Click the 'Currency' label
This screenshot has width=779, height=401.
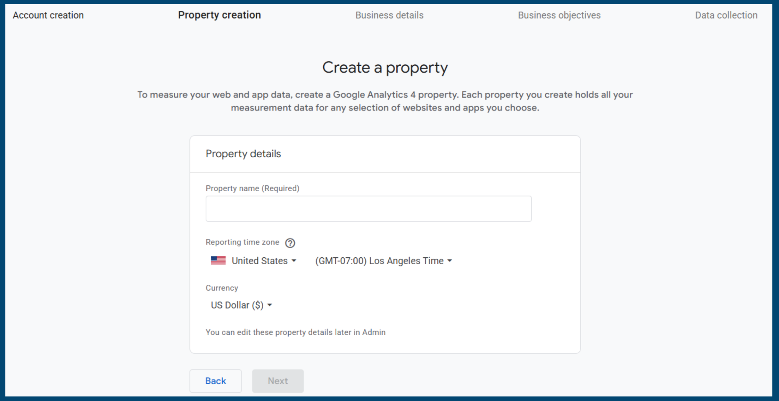coord(222,288)
